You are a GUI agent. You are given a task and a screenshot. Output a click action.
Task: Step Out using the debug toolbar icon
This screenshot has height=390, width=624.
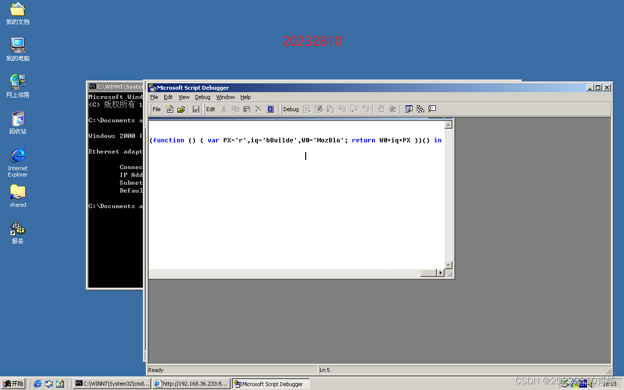[366, 109]
